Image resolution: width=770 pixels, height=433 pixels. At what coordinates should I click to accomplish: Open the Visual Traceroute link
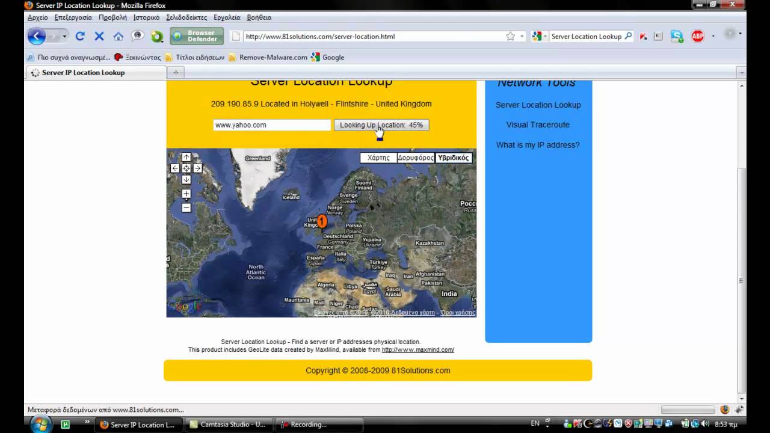coord(538,124)
